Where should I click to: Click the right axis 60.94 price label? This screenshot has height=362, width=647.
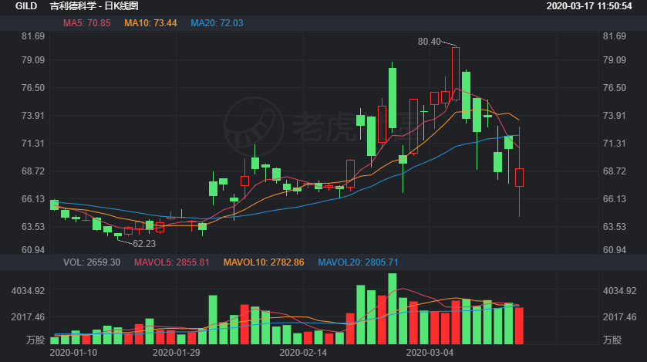pyautogui.click(x=615, y=250)
